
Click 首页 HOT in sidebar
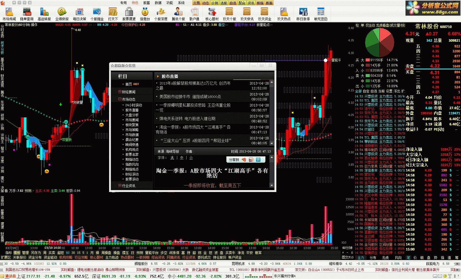[x=132, y=84]
